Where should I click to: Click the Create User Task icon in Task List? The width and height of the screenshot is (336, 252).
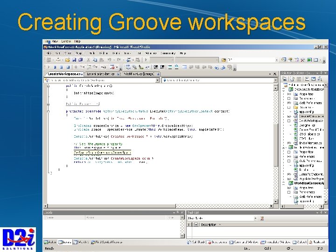262,218
